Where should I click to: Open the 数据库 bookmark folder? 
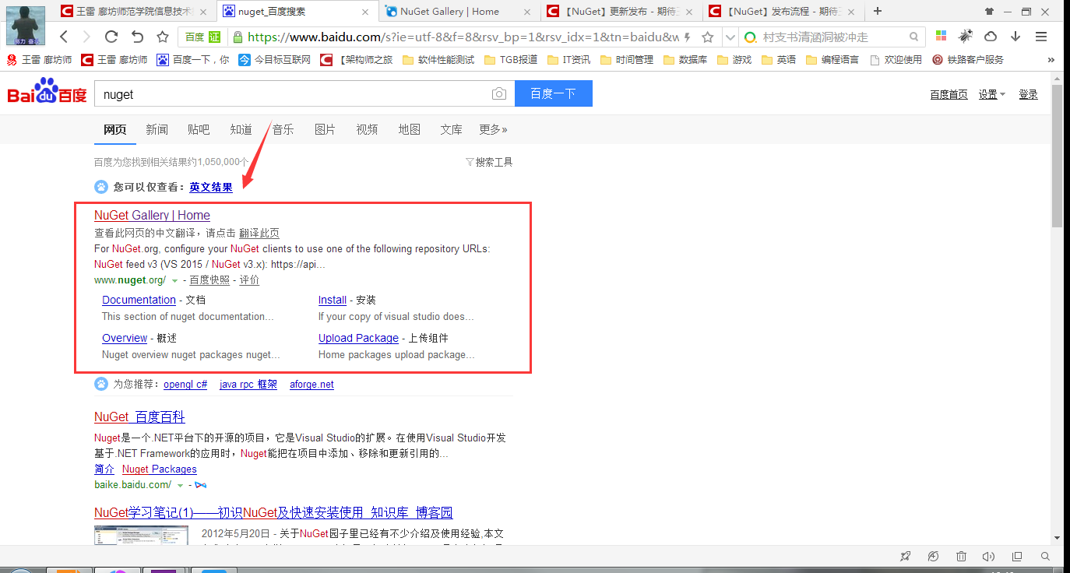(x=685, y=60)
